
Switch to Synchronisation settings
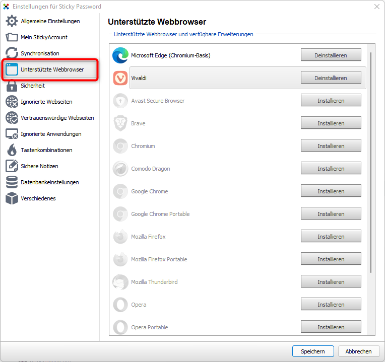pyautogui.click(x=50, y=53)
